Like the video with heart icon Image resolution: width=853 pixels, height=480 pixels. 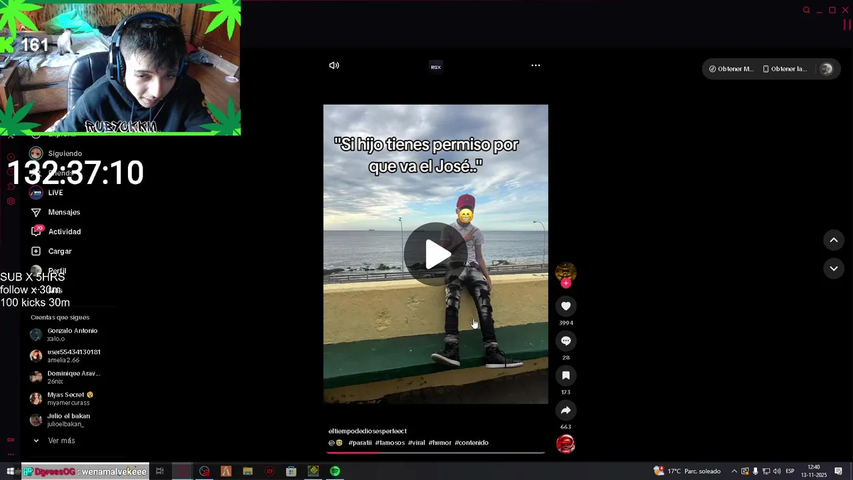(566, 306)
